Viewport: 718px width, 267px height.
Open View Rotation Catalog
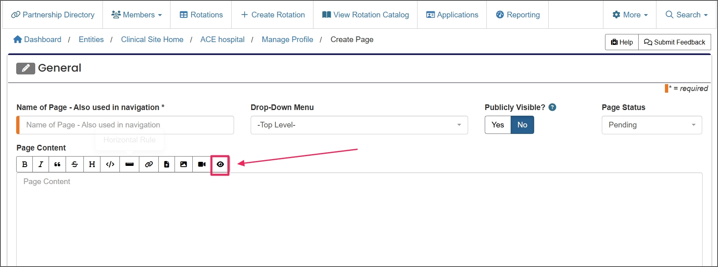tap(365, 15)
